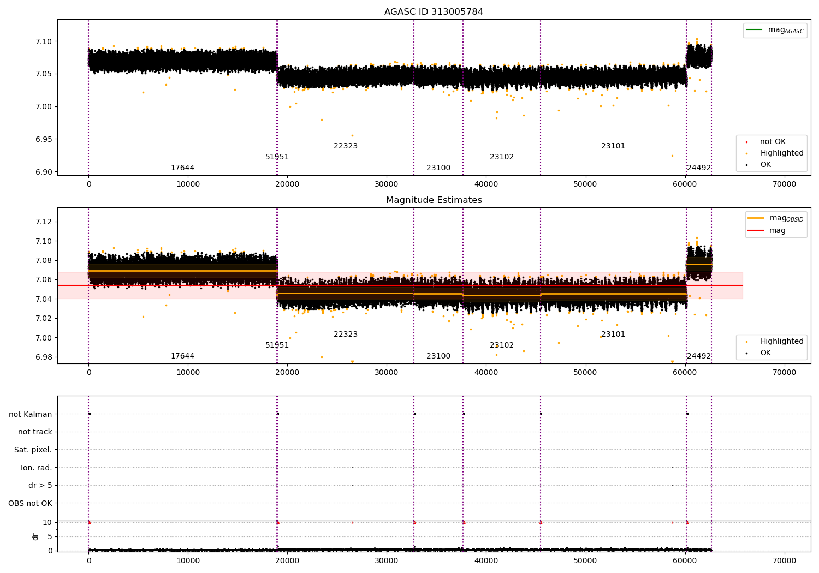Click obsid label 22323 in Magnitude Estimates panel
Screen dimensions: 819x573
[x=346, y=335]
